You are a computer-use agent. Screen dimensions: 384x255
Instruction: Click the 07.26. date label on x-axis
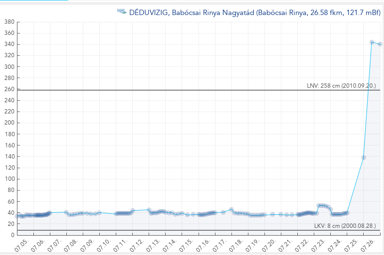tap(368, 244)
